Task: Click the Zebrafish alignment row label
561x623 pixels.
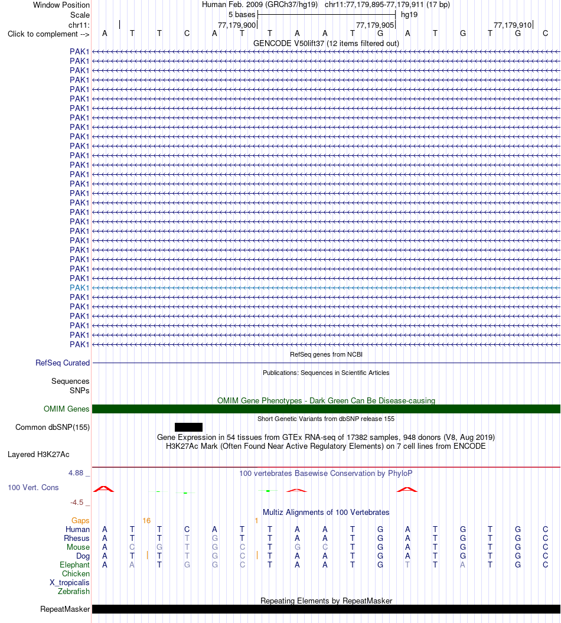Action: coord(74,591)
